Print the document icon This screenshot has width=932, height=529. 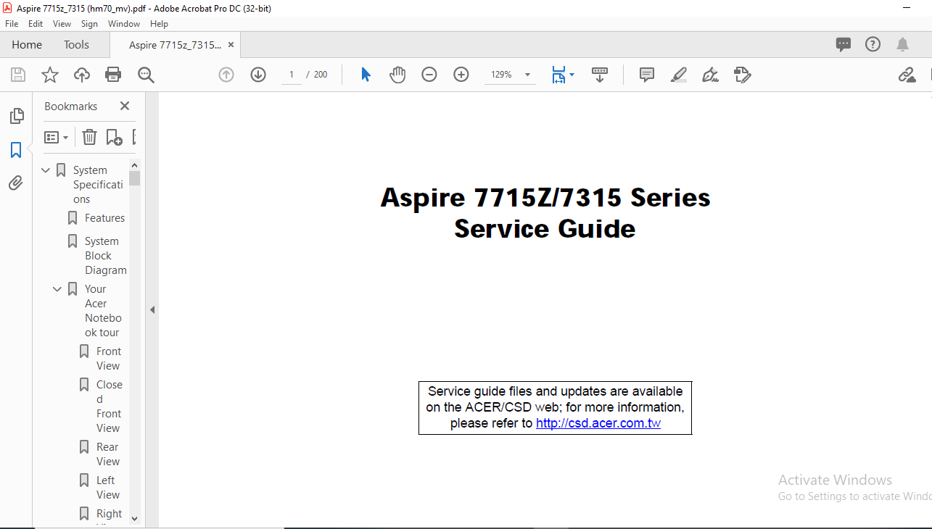(x=113, y=75)
